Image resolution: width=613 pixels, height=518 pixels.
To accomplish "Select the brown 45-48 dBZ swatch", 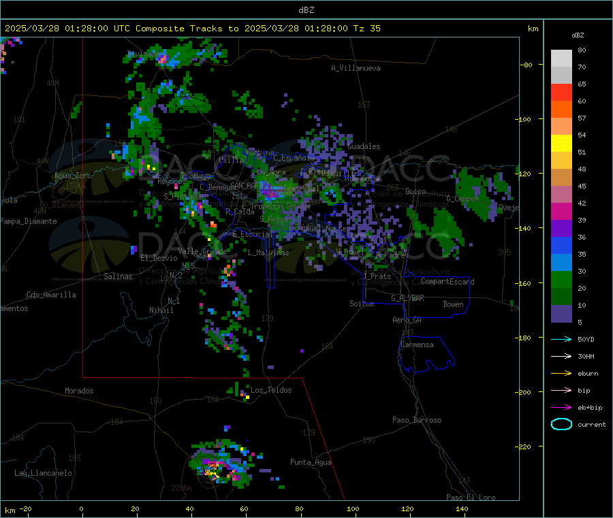I will pos(561,178).
